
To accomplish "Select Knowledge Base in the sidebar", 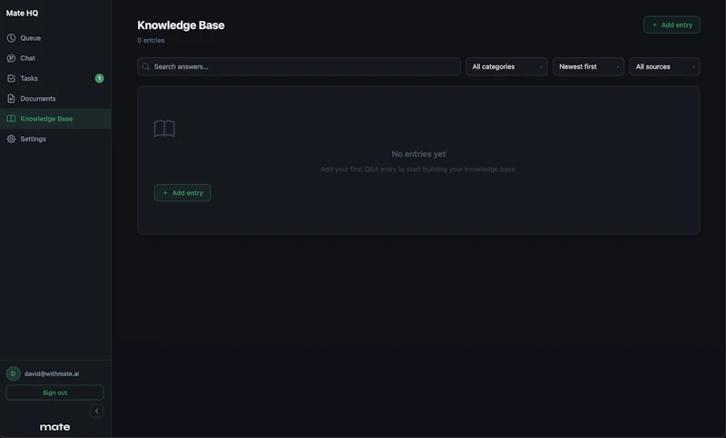I will tap(55, 119).
